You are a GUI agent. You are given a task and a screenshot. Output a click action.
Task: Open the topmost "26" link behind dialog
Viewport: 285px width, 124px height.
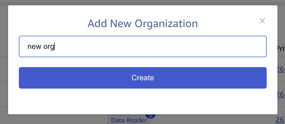pos(280,69)
